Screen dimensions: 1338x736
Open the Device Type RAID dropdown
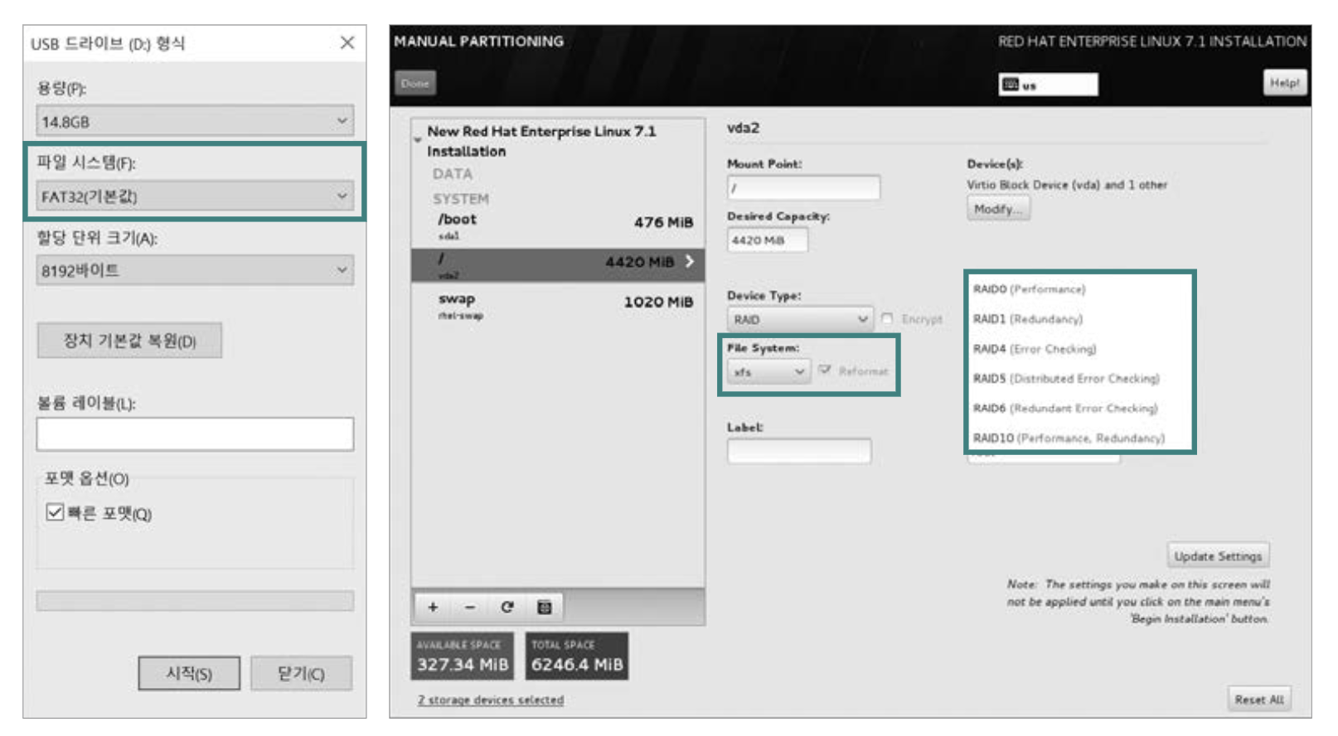(800, 319)
